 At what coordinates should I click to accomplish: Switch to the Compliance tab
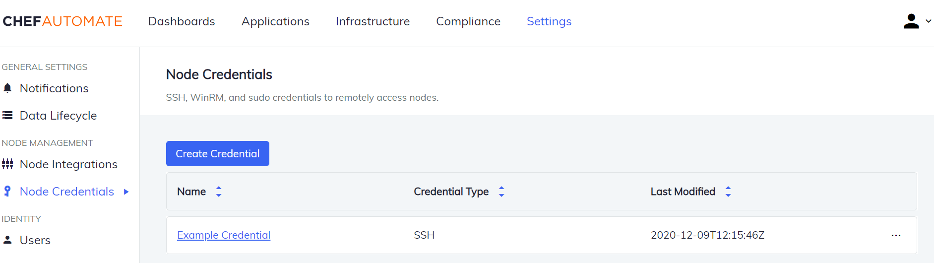click(x=468, y=21)
